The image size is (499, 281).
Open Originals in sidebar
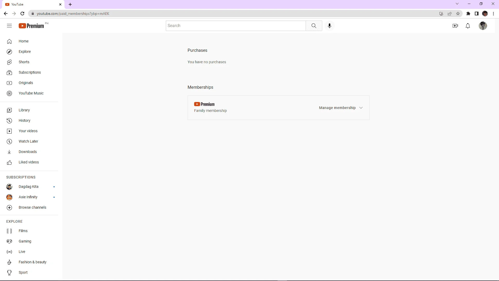tap(29, 83)
